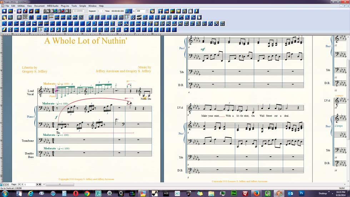Click the red Record button
350x197 pixels.
63,11
